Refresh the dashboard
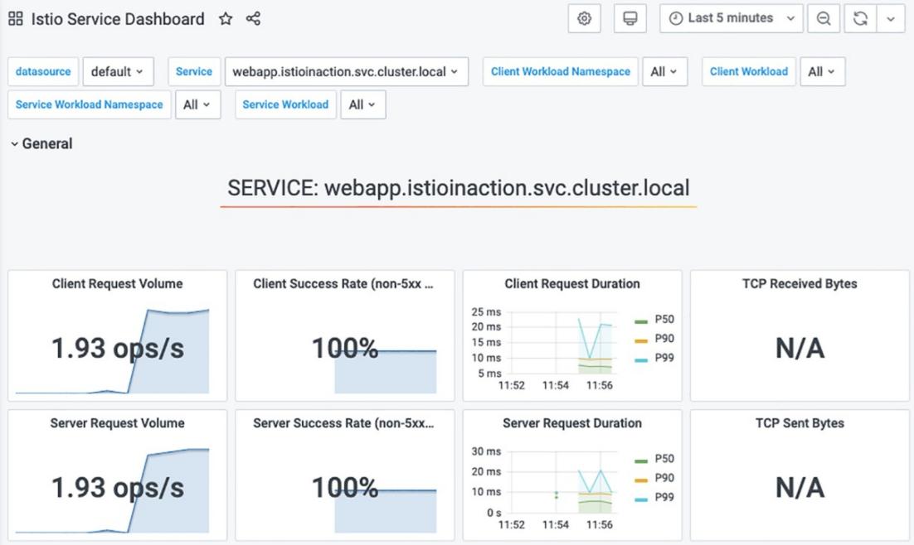Screen dimensions: 914x545 [x=861, y=18]
